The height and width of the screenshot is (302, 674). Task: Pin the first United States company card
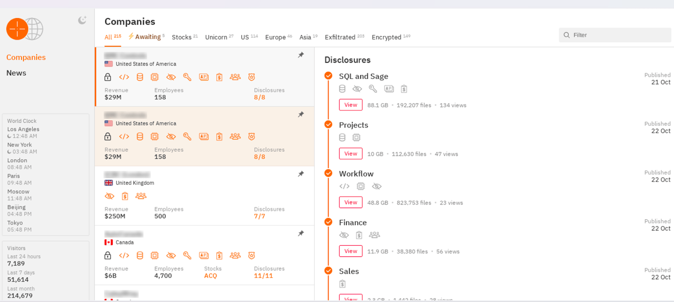point(301,55)
